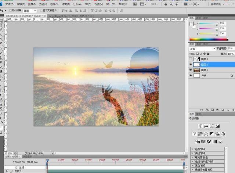Enable the 自动选择 checkbox

[x=10, y=11]
